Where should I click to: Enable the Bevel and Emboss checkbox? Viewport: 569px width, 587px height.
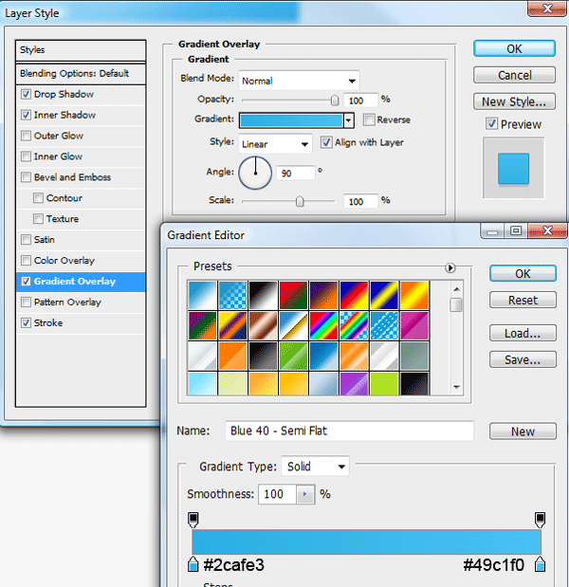(26, 177)
